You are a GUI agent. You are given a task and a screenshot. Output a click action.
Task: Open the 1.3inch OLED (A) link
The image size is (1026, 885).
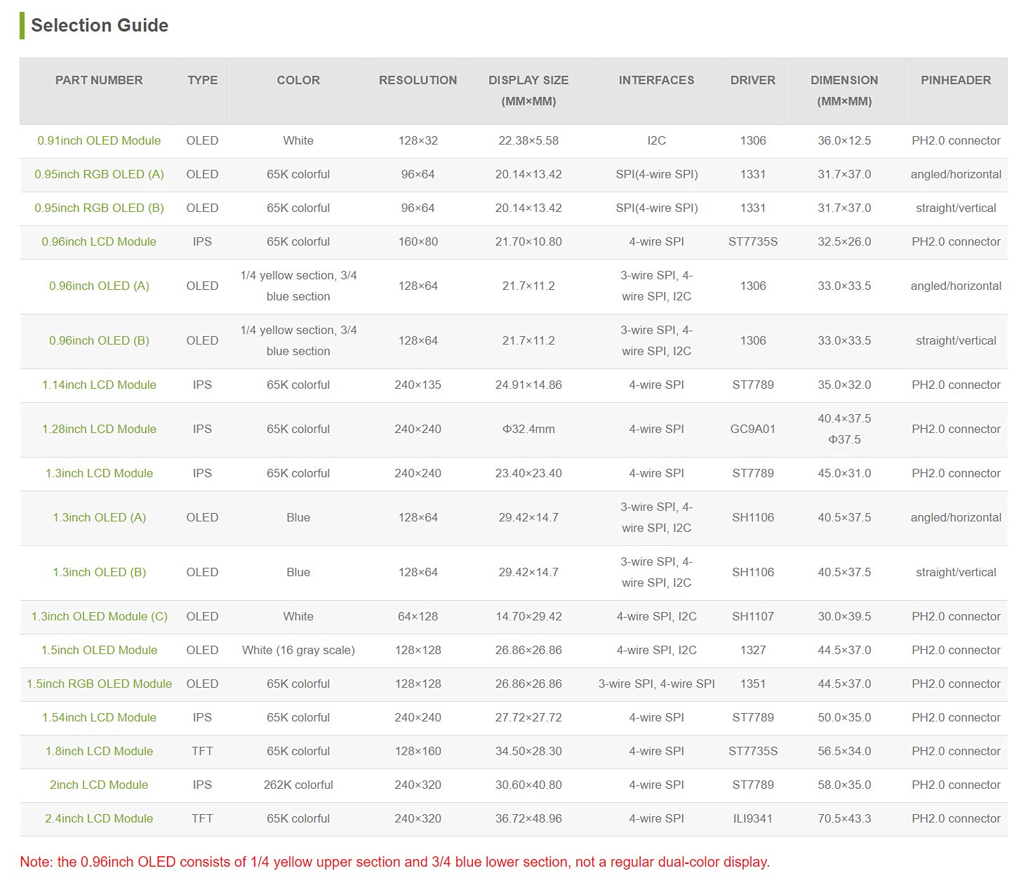[x=99, y=517]
